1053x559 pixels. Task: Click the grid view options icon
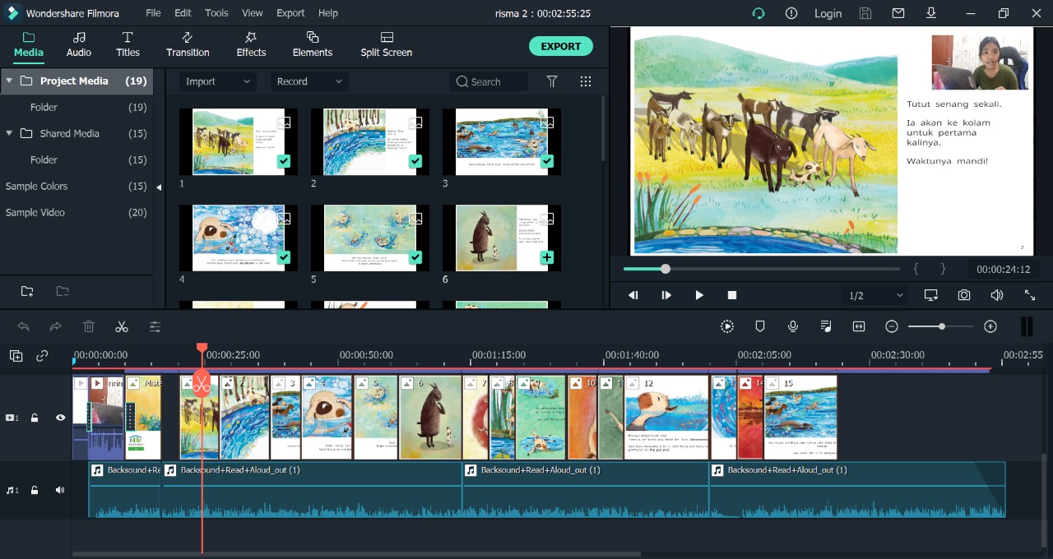586,81
